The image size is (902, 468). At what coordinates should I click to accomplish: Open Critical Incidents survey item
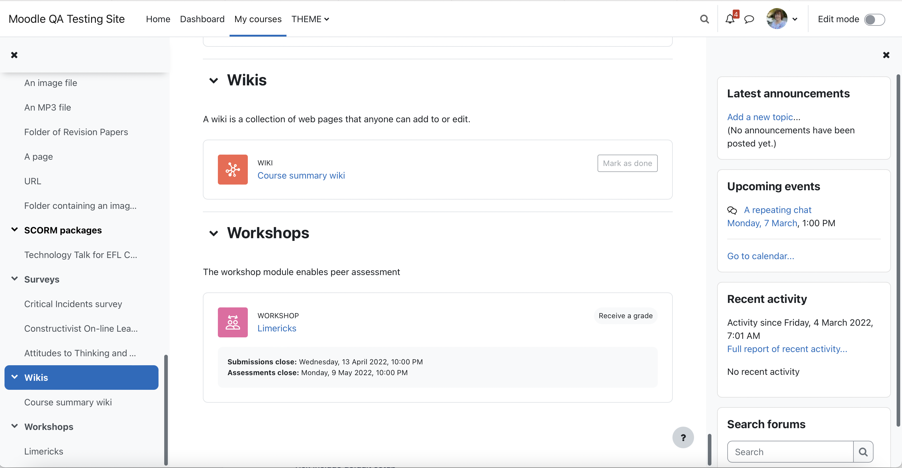point(73,304)
